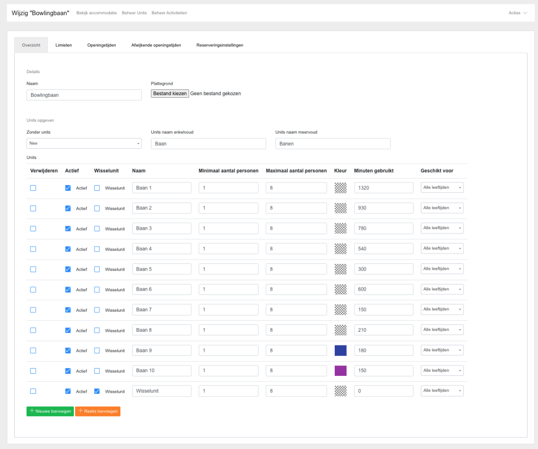The width and height of the screenshot is (538, 449).
Task: Click the green Nieuwe toevoegen button
Action: point(50,411)
